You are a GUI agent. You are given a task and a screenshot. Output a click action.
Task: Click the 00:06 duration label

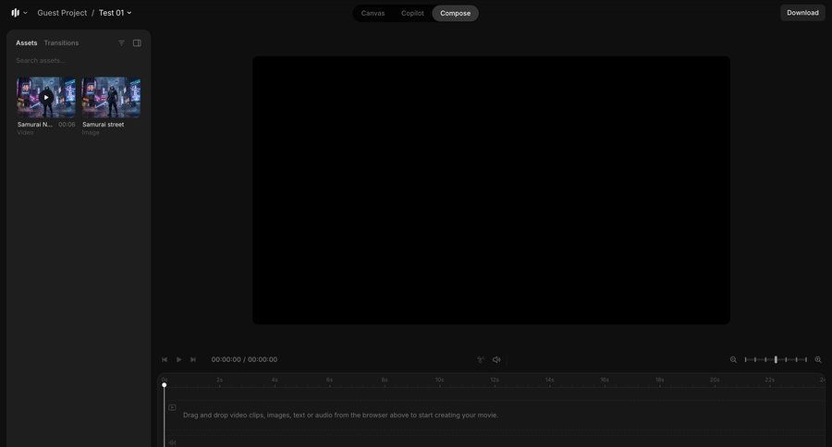click(x=67, y=125)
